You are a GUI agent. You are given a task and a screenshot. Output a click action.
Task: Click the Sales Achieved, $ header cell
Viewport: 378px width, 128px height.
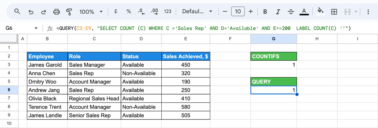[x=186, y=56]
